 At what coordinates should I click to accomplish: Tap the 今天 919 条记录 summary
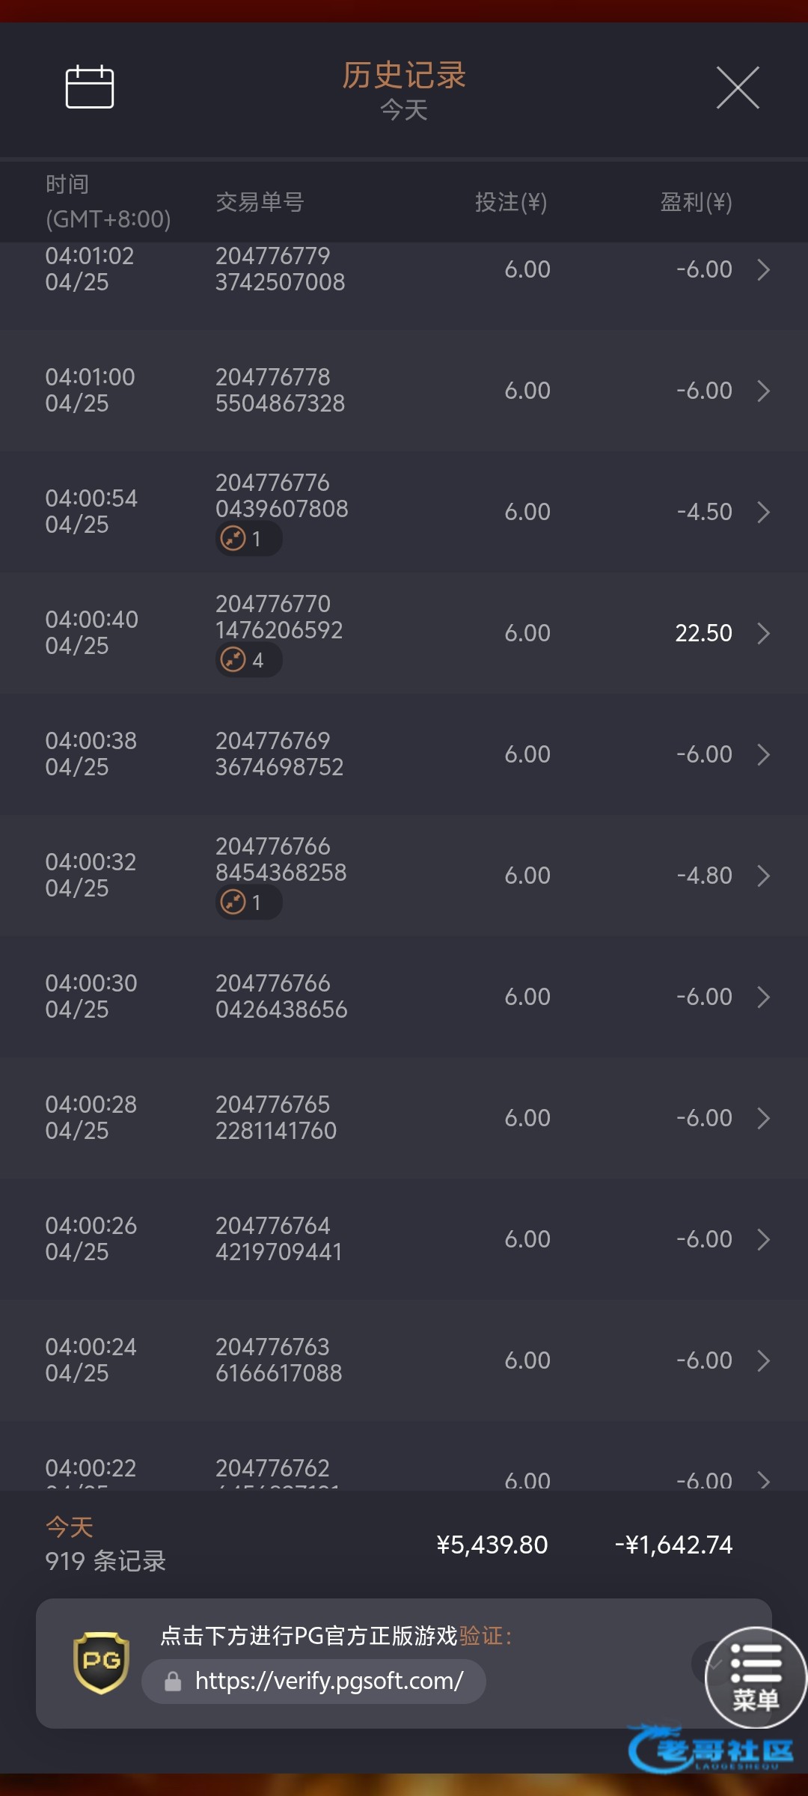coord(105,1545)
